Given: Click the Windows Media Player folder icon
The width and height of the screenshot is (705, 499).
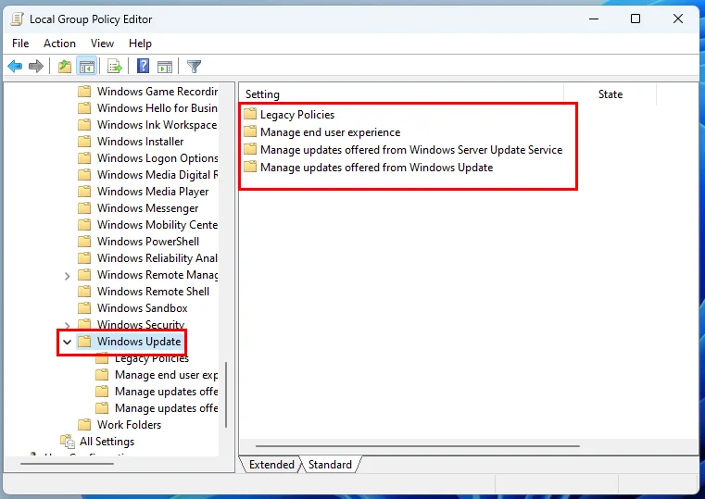Looking at the screenshot, I should pos(84,192).
